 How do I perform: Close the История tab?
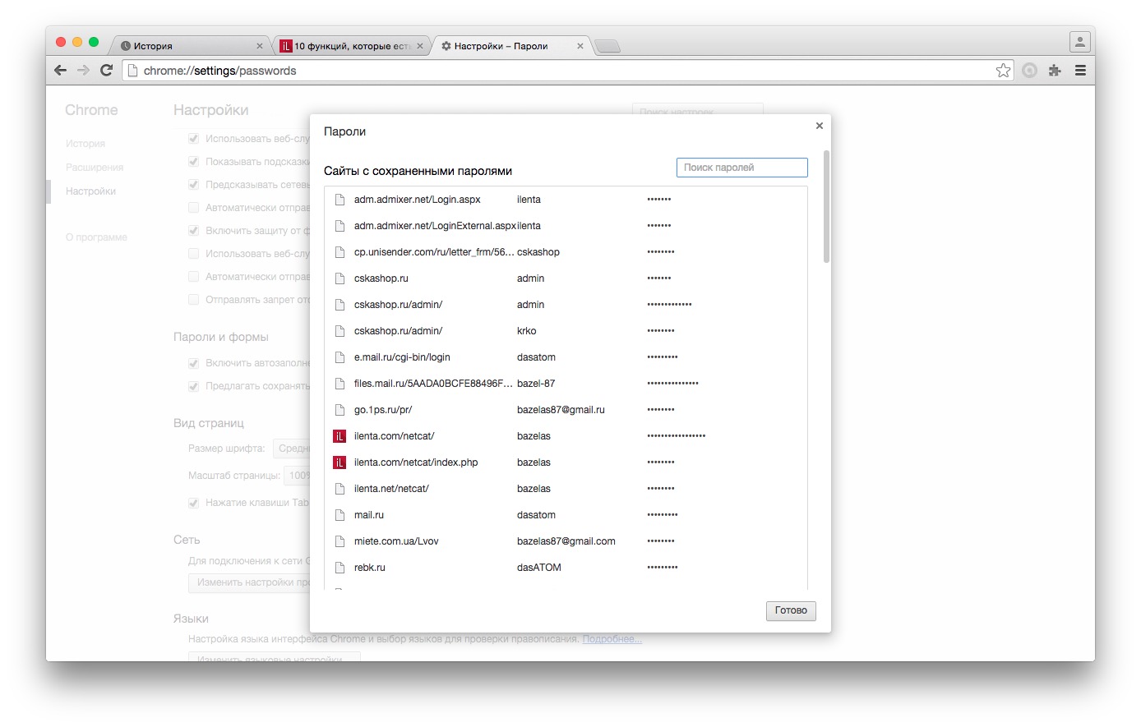point(260,46)
